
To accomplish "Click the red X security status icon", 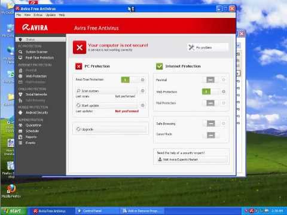I will tap(80, 47).
